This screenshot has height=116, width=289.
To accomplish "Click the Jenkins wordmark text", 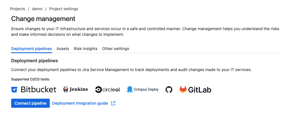I will pos(79,90).
